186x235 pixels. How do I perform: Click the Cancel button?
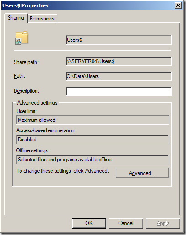click(x=126, y=223)
